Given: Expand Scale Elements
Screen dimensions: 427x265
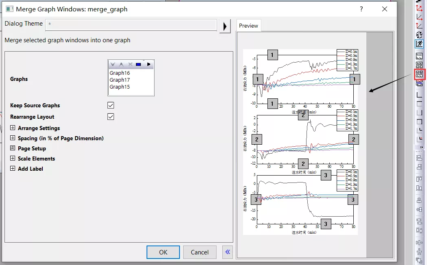Looking at the screenshot, I should tap(13, 158).
